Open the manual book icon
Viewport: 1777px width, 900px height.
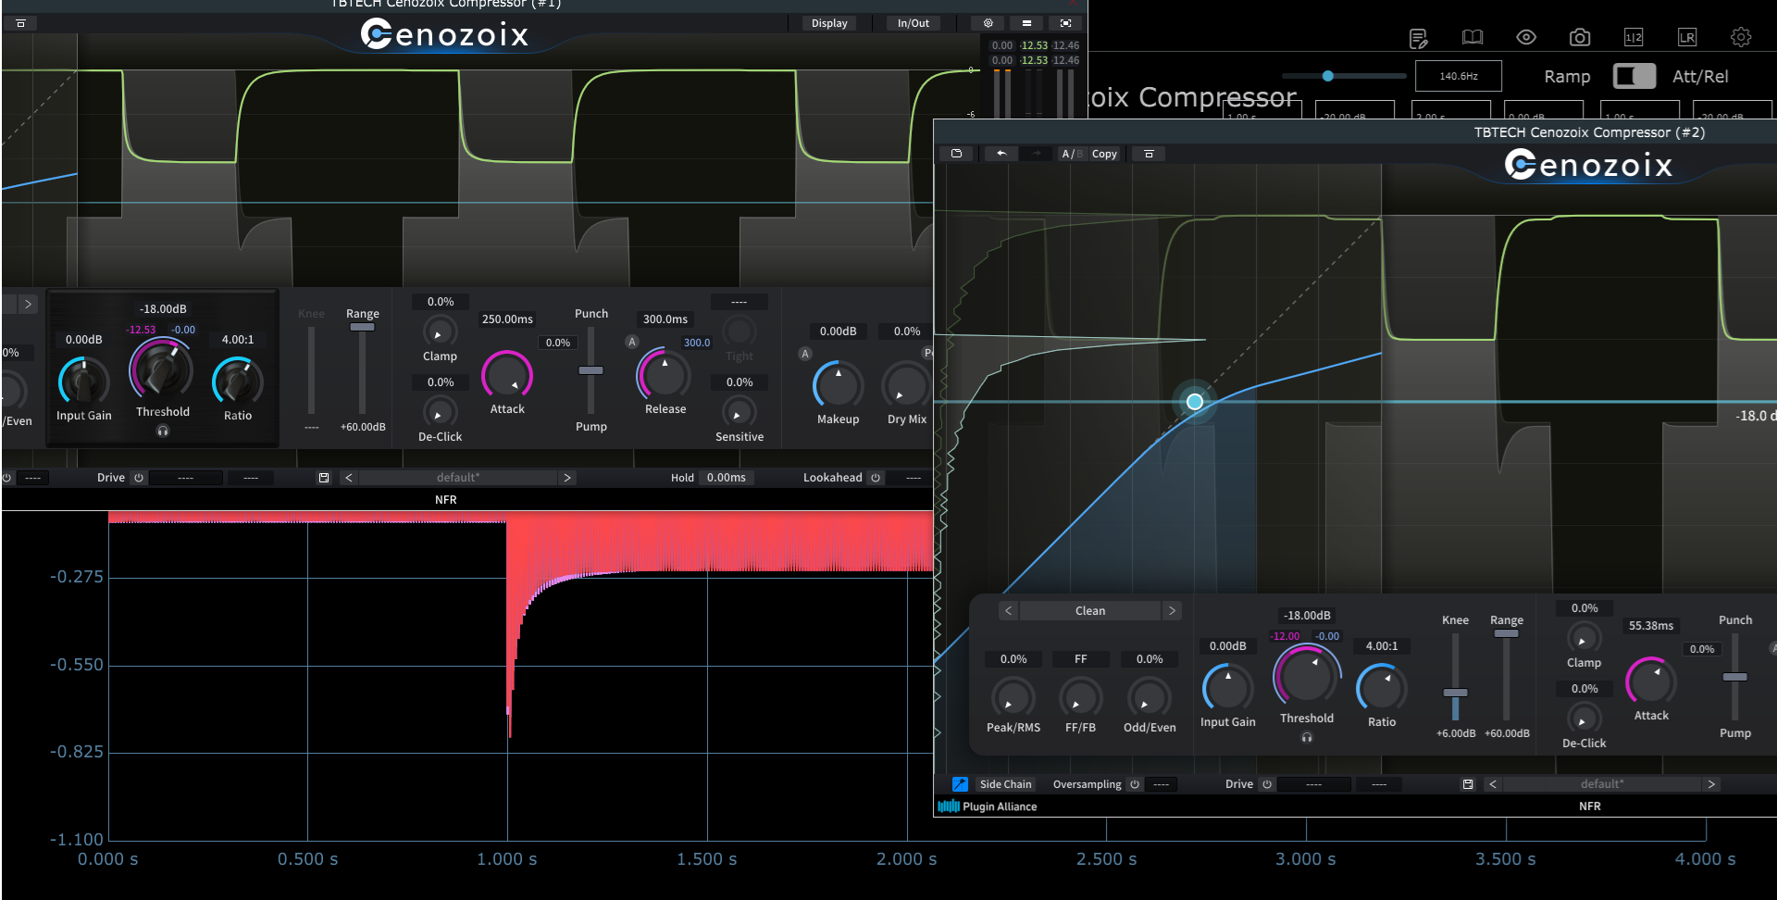(x=1472, y=37)
